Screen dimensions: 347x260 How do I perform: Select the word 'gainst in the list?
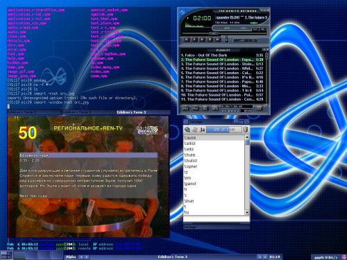214,184
